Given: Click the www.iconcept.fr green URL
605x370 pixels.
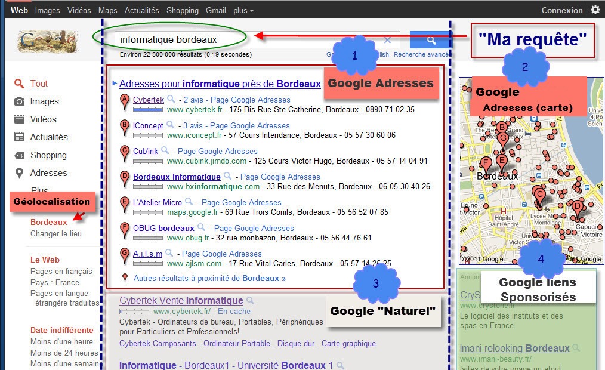Looking at the screenshot, I should (x=195, y=135).
